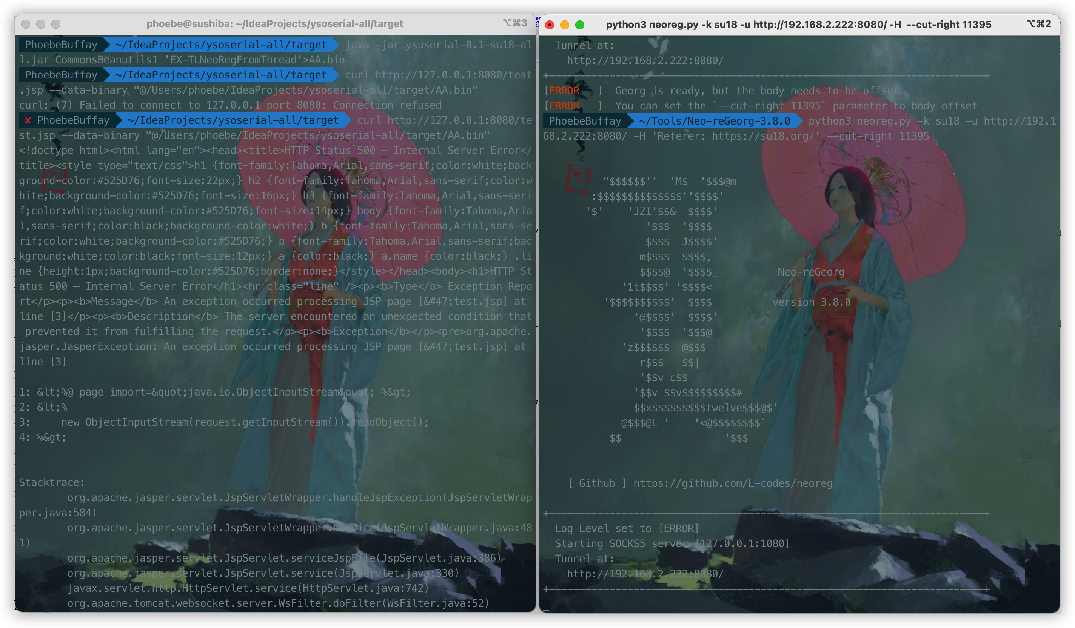Click gray minimize button of ysoserial window
Image resolution: width=1075 pixels, height=628 pixels.
[40, 24]
